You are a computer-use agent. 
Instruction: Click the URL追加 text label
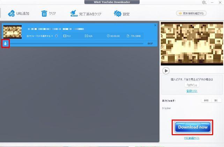[23, 14]
